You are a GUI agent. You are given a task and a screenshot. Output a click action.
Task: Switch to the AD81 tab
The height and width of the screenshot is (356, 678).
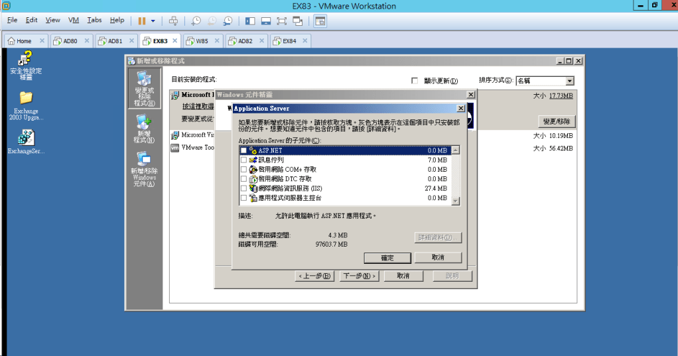coord(115,40)
